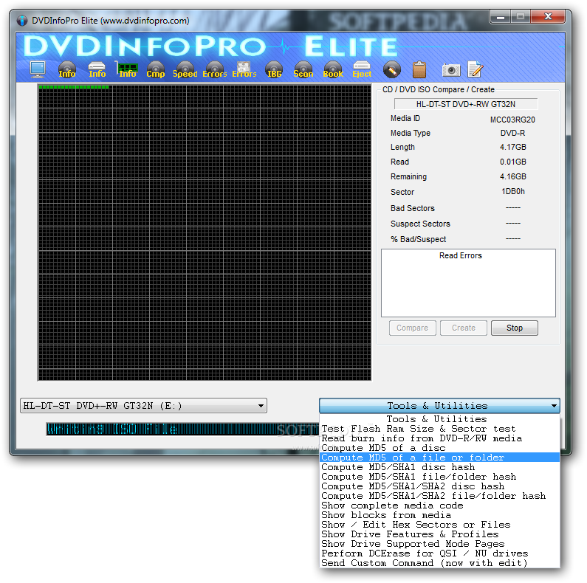Click the clipboard icon in toolbar

point(419,69)
